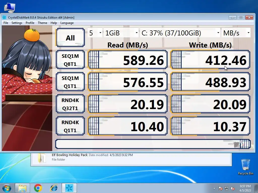Open Windows Explorer from taskbar
This screenshot has width=258, height=193.
tap(22, 188)
